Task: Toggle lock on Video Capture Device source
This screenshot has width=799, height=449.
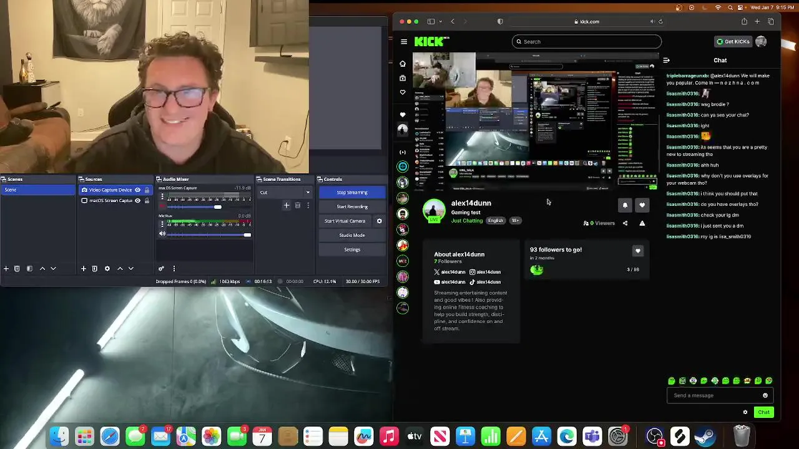Action: [x=147, y=190]
